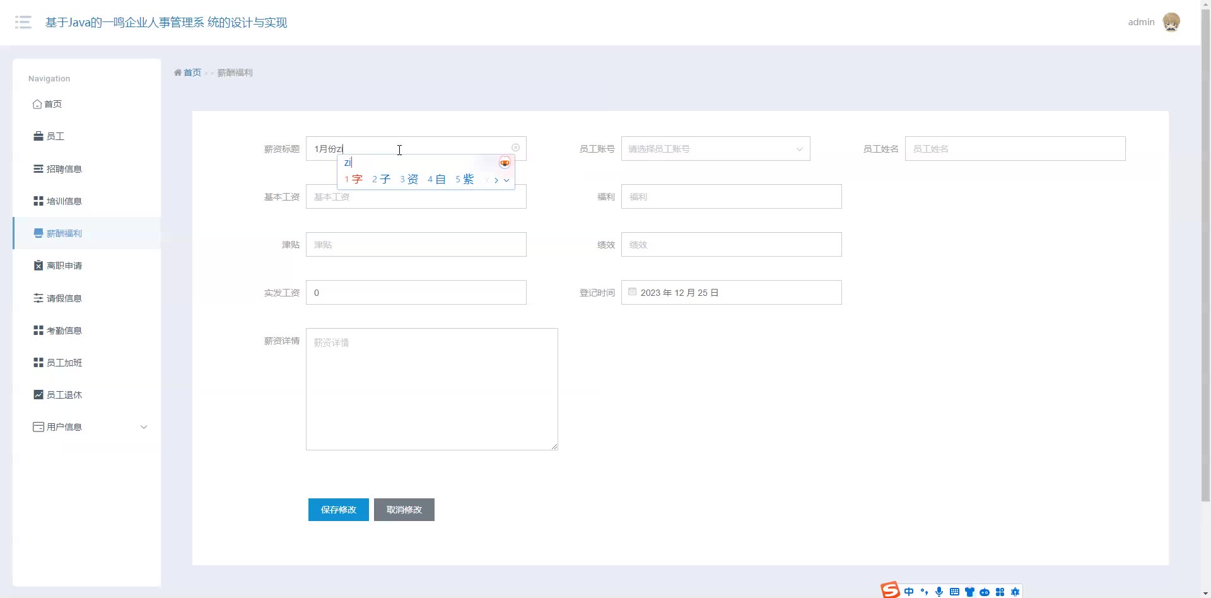1211x598 pixels.
Task: Click the system title header text
Action: click(x=167, y=23)
